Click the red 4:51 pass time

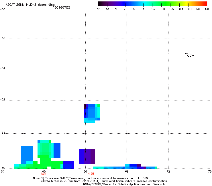pyautogui.click(x=43, y=174)
